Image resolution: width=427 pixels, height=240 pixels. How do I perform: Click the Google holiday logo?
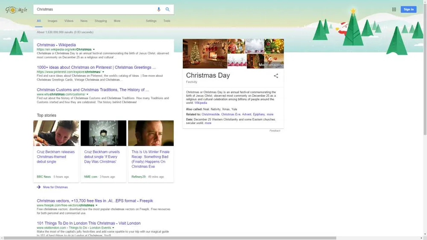click(16, 9)
